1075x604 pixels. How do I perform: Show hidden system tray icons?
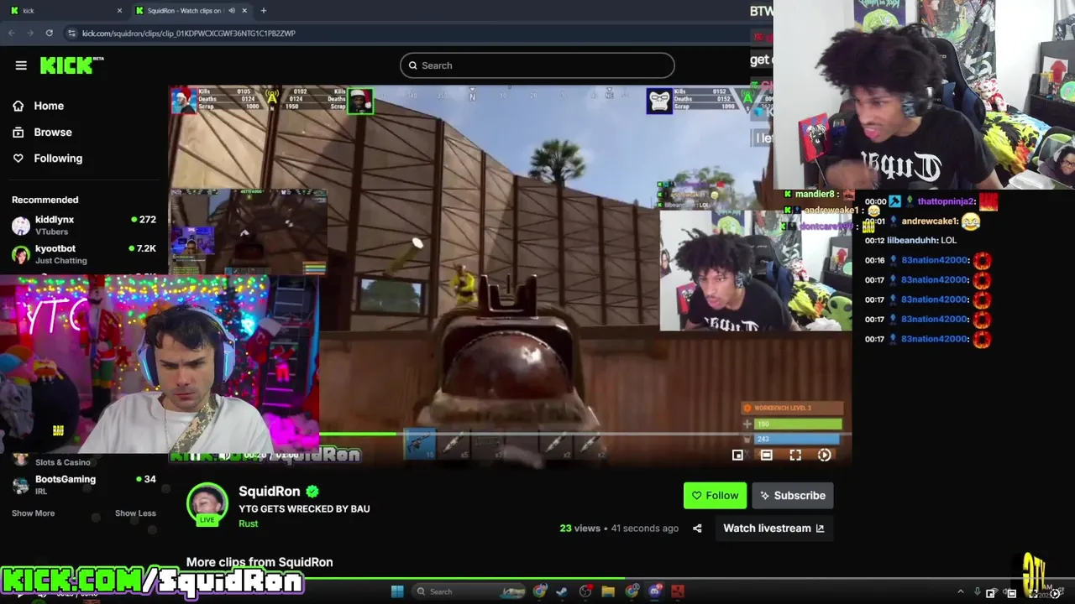(x=961, y=592)
